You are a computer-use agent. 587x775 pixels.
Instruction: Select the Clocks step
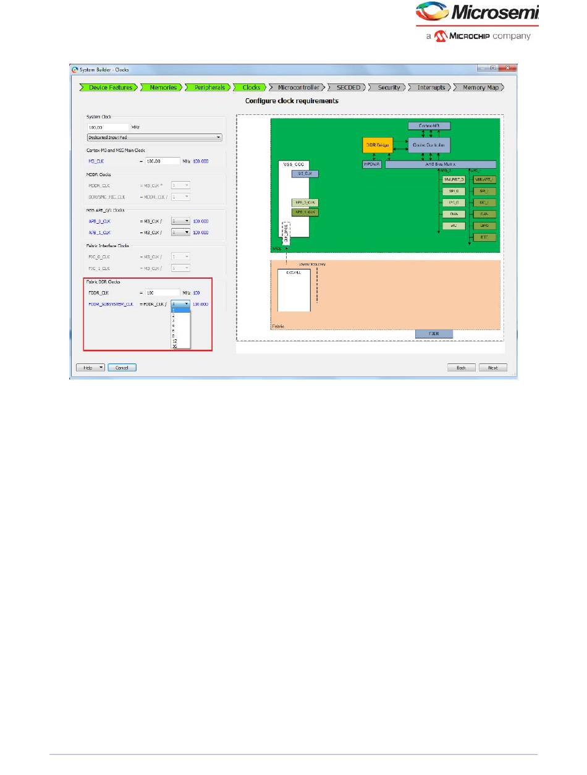tap(251, 88)
